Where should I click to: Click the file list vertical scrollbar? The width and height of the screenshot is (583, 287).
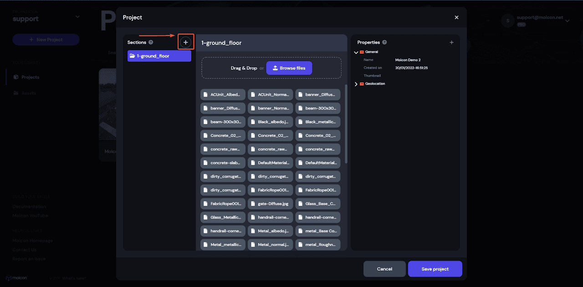(346, 123)
